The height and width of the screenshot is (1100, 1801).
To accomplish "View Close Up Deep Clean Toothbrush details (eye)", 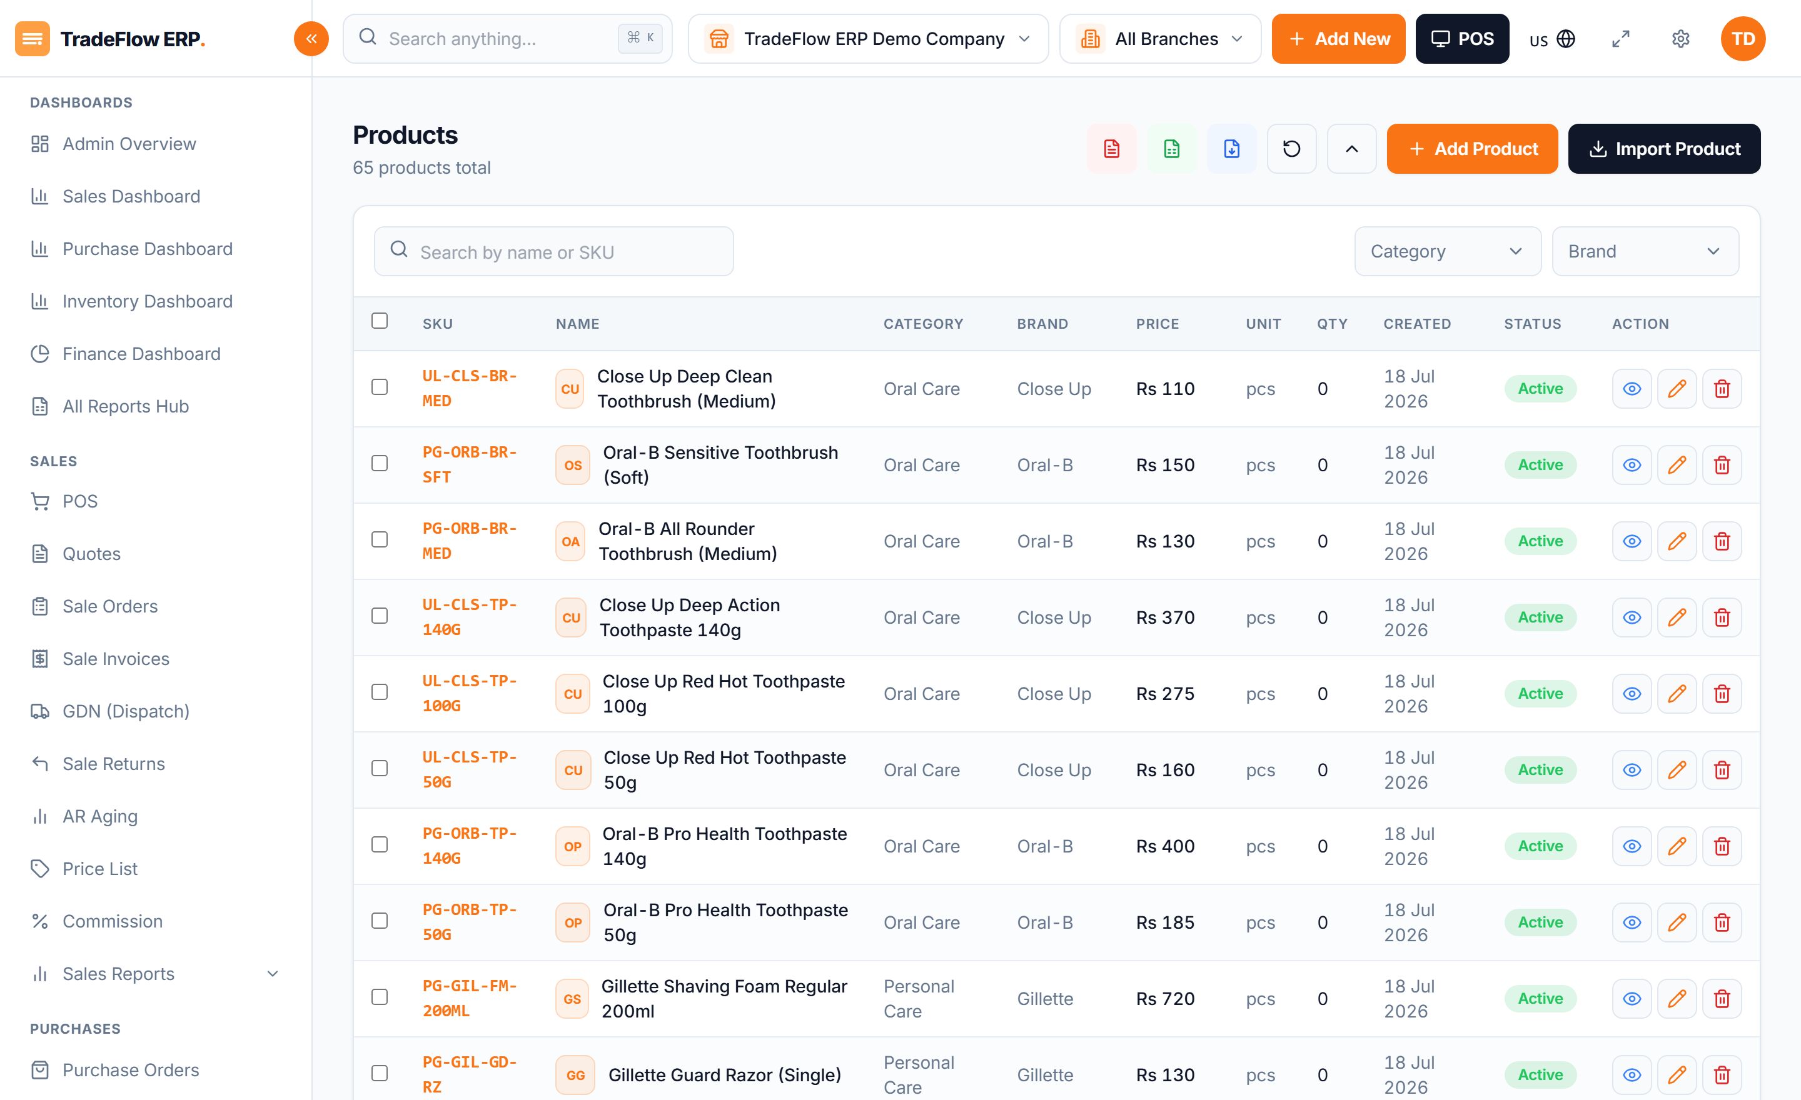I will tap(1632, 389).
